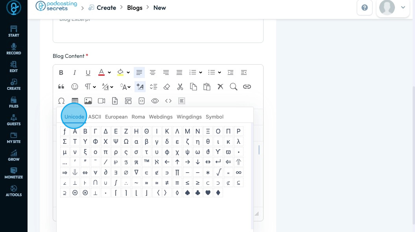Switch to European character tab
Screen dimensions: 415x232
pyautogui.click(x=116, y=117)
